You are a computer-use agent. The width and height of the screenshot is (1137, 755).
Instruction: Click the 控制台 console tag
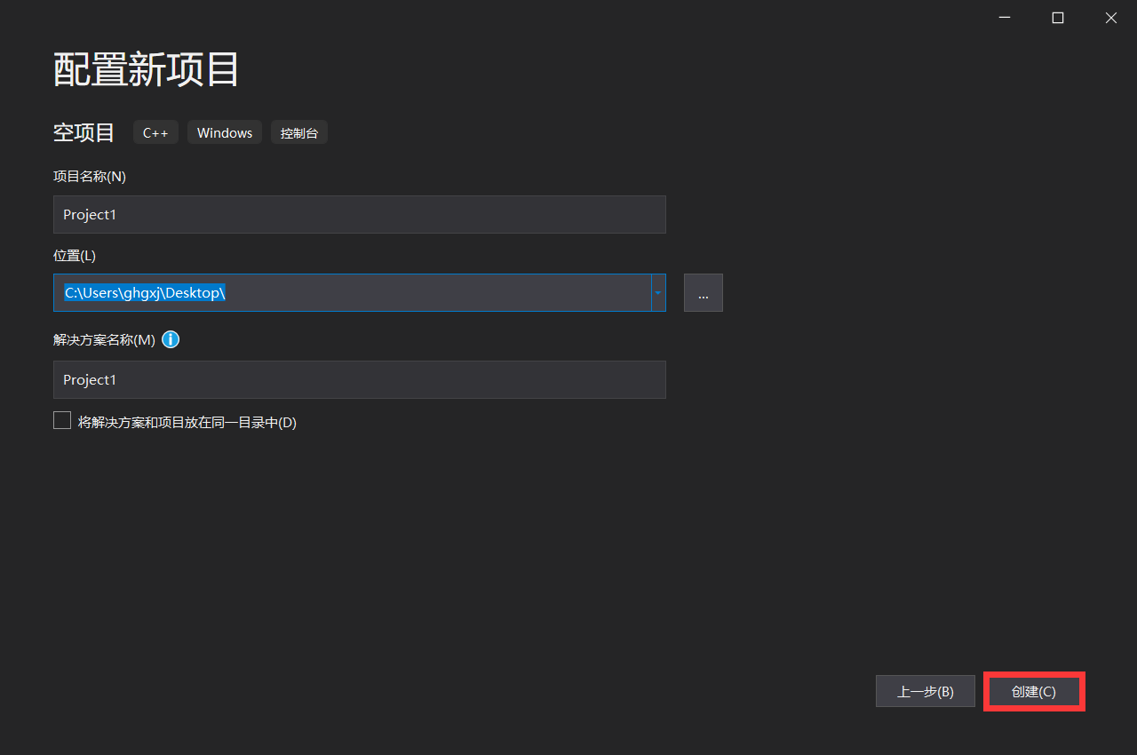299,132
